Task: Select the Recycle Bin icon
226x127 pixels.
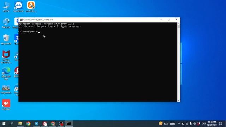Action: 6,40
